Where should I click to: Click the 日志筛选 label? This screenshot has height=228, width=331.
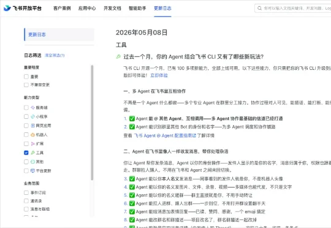click(x=32, y=55)
